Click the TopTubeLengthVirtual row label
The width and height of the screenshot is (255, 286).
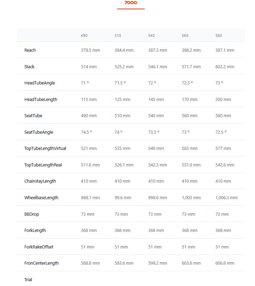pos(45,149)
